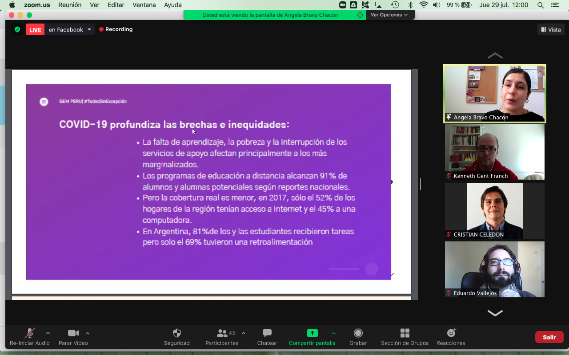Open the Participantes panel

pos(222,333)
